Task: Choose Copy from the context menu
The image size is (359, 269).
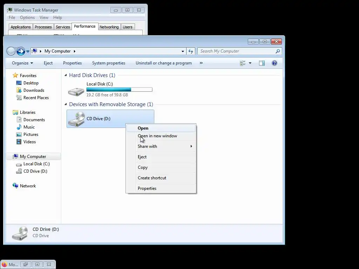Action: coord(161,167)
